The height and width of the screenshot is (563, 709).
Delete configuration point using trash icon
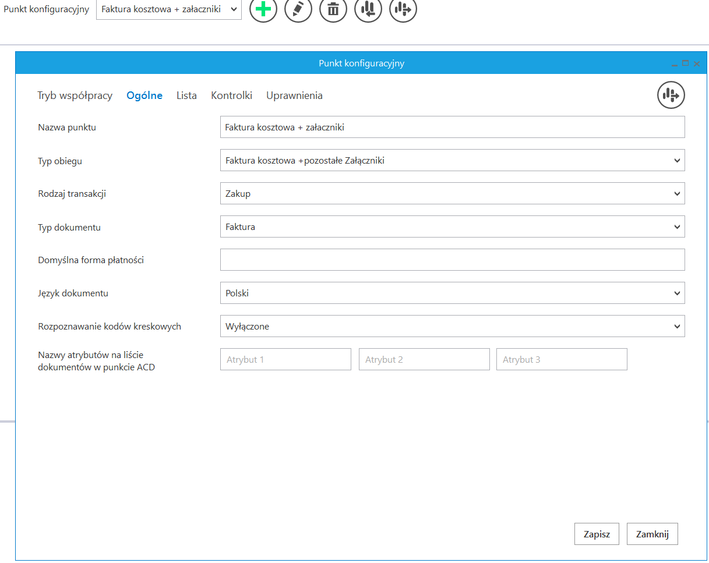pos(333,9)
